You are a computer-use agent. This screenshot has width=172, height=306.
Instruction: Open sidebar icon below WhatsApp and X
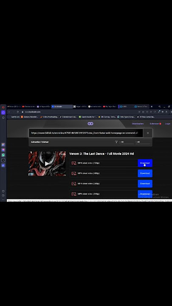(x=3, y=165)
